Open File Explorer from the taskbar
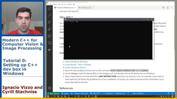The width and height of the screenshot is (177, 99). pyautogui.click(x=58, y=96)
